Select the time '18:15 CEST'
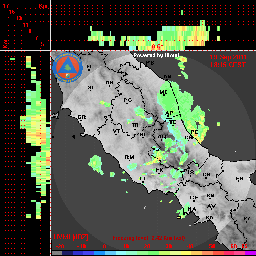256x256 pixels. (228, 65)
